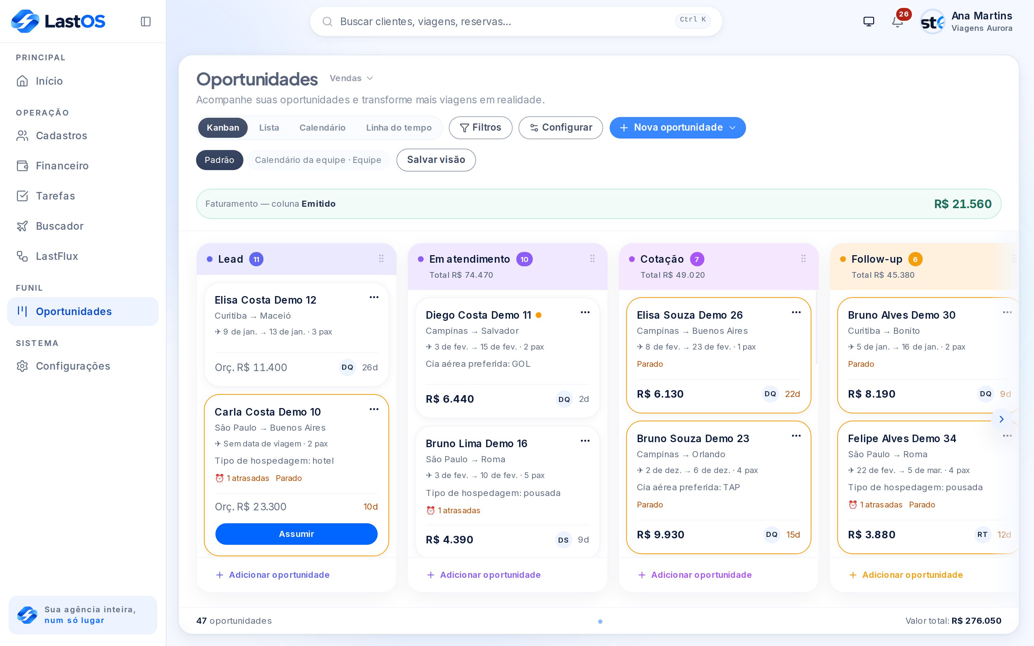Expand the Vendas pipeline dropdown

[x=351, y=78]
